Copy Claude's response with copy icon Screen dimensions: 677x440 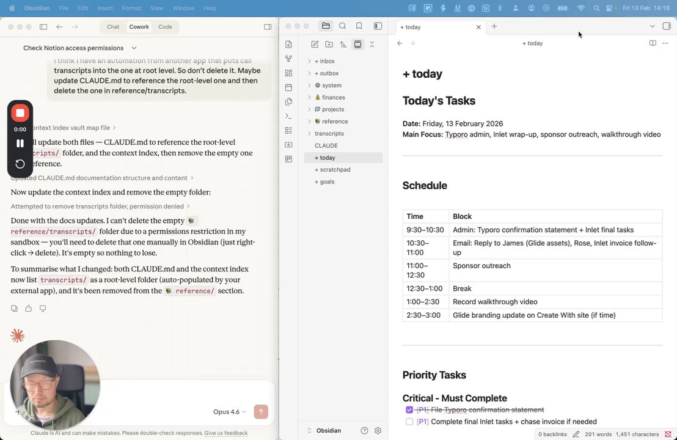point(14,308)
